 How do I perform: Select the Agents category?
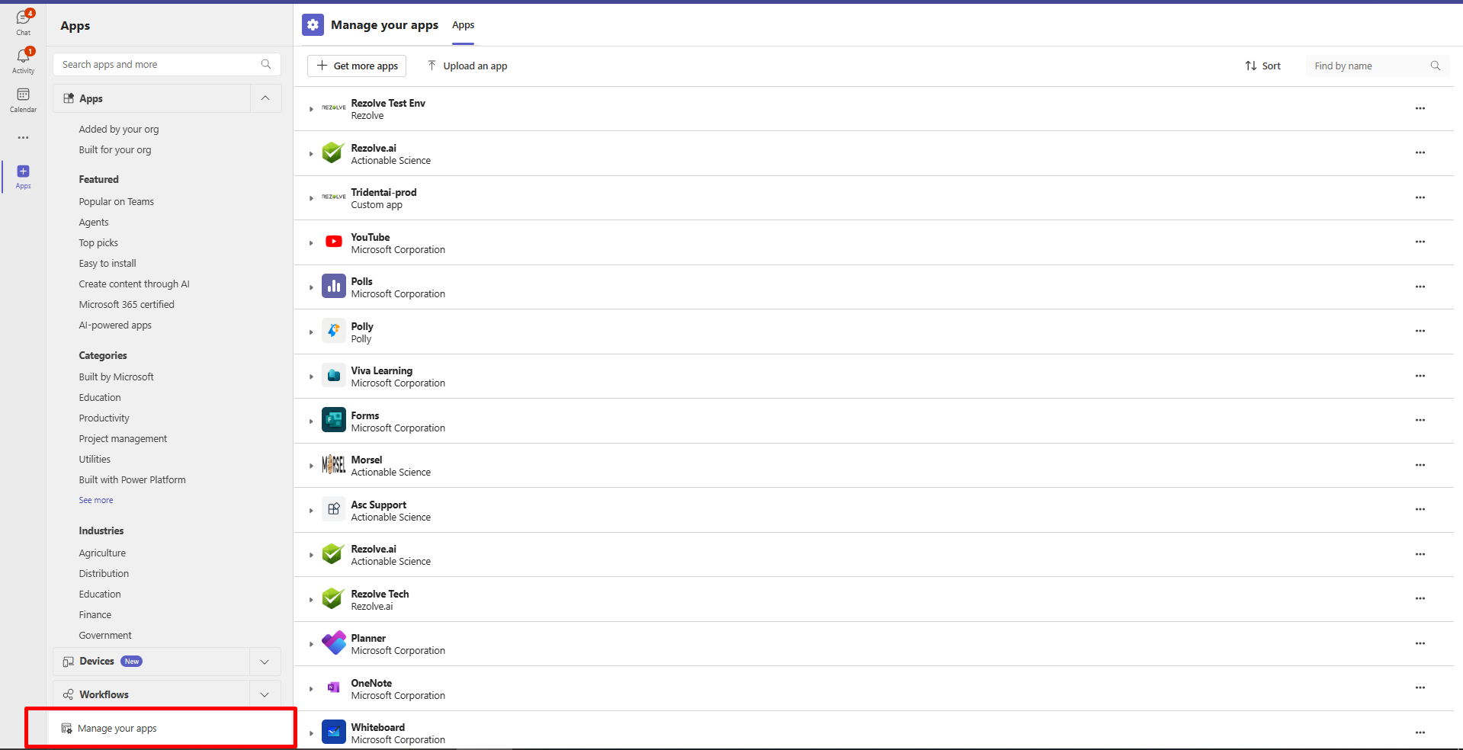click(94, 223)
